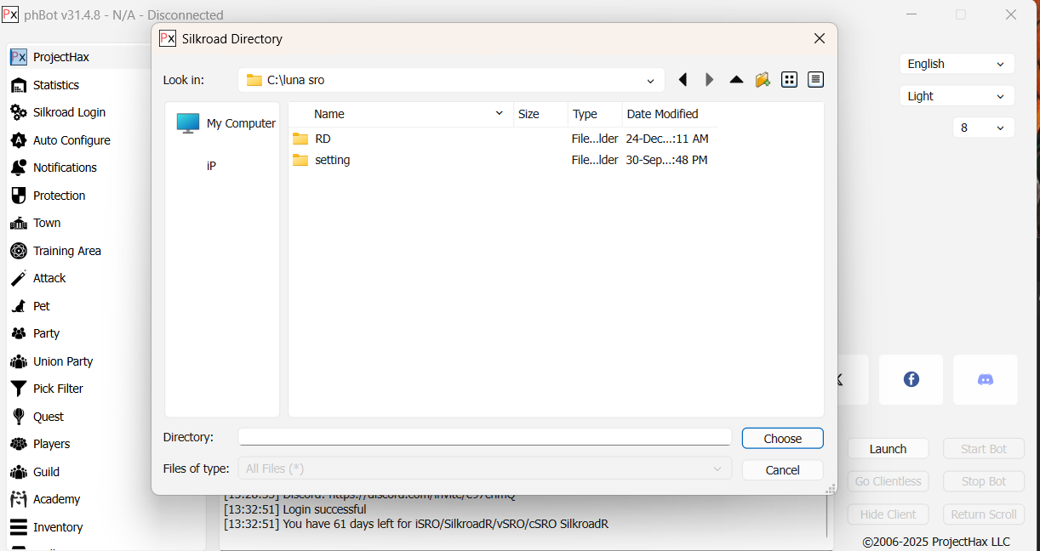Navigate to the parent directory arrow
Screen dimensions: 1040x551
click(x=736, y=80)
